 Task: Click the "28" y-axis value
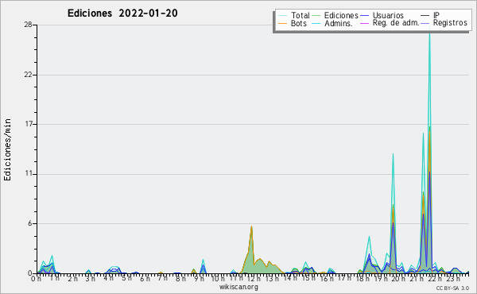(x=29, y=25)
